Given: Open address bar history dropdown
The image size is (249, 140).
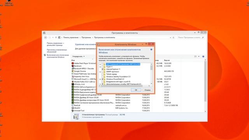Looking at the screenshot, I should pyautogui.click(x=170, y=38).
